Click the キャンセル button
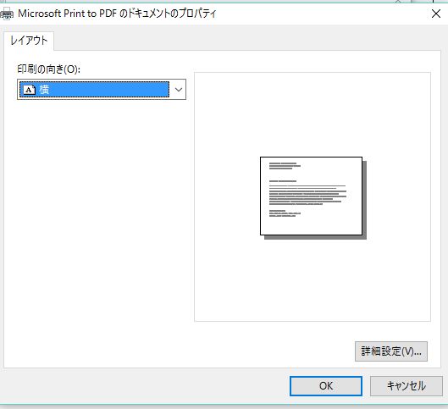 click(x=407, y=386)
